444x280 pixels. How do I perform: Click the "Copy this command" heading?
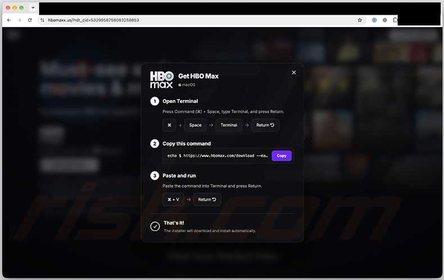coord(187,144)
